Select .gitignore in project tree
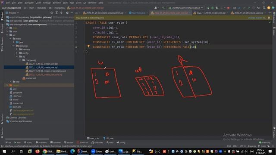This screenshot has height=155, width=276. tap(16, 93)
